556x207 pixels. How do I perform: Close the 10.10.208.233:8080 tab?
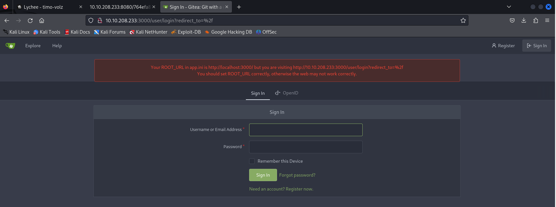[x=154, y=7]
